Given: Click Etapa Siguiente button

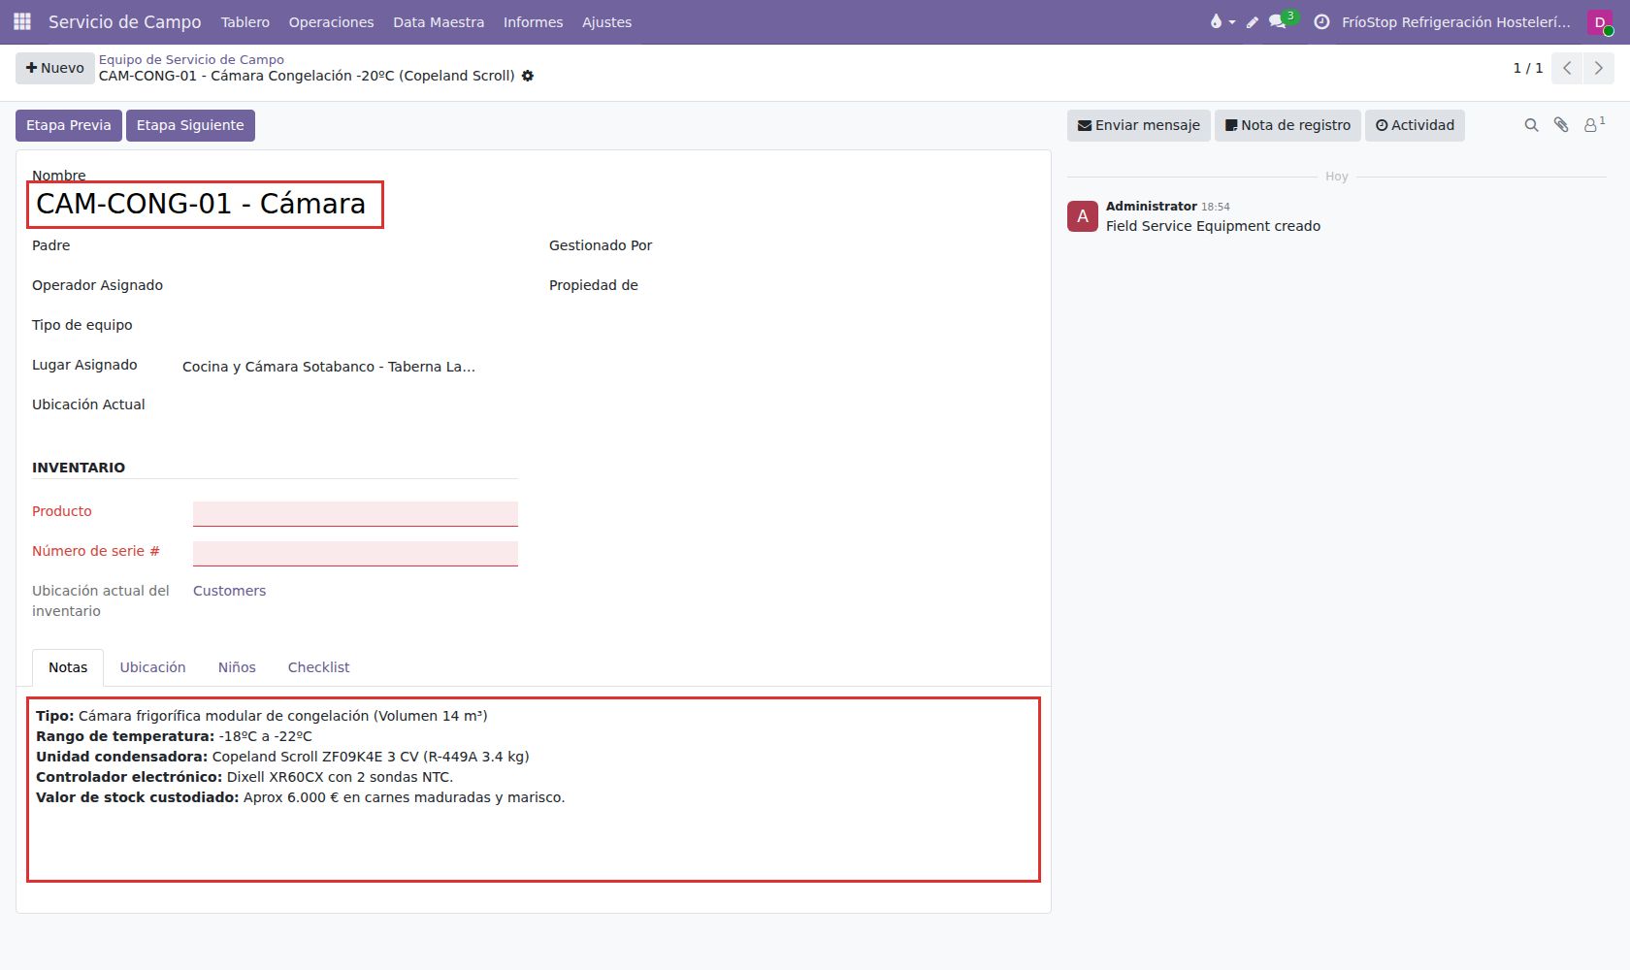Looking at the screenshot, I should (x=190, y=125).
